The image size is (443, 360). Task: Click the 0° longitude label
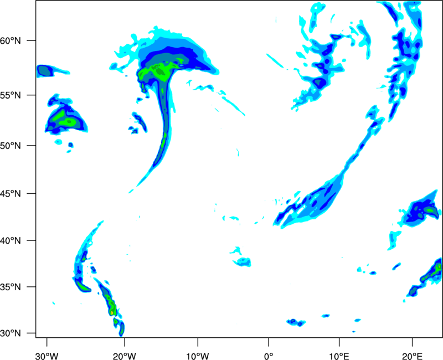coord(269,356)
